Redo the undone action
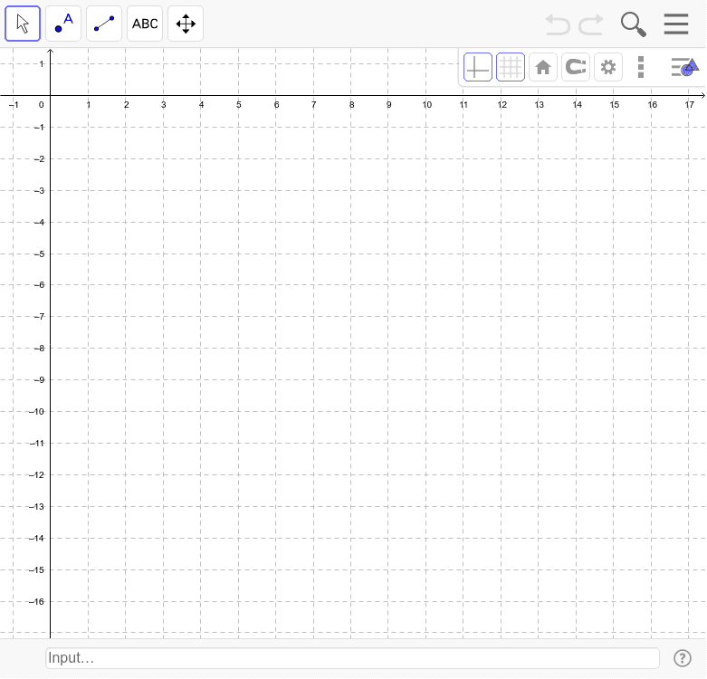 (x=591, y=24)
